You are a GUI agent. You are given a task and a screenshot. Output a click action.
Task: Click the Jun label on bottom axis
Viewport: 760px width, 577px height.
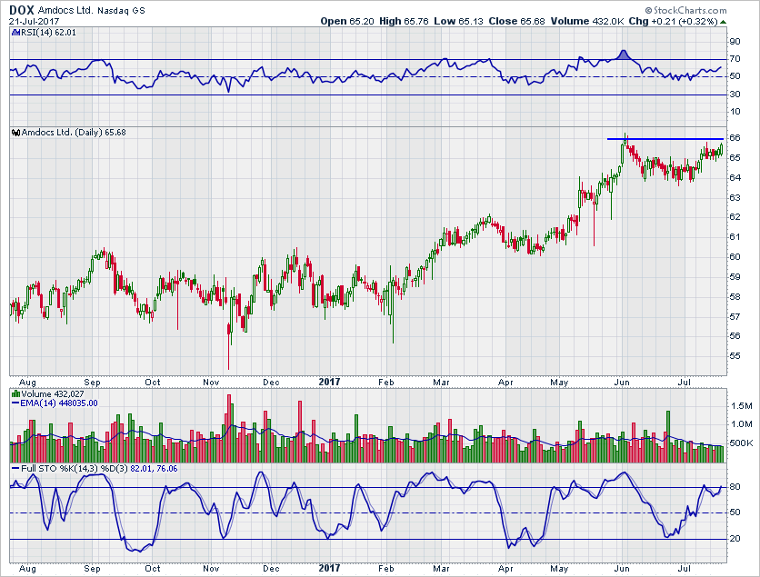(x=622, y=568)
